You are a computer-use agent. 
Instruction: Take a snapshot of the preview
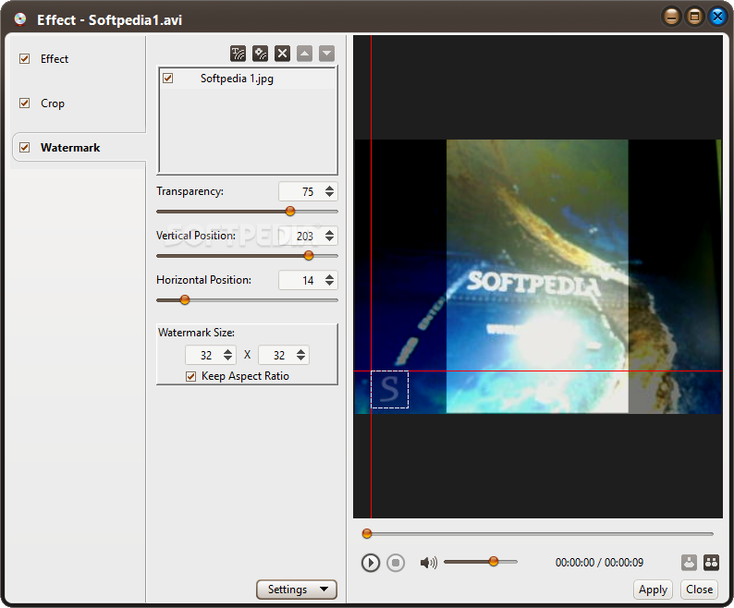(x=689, y=563)
